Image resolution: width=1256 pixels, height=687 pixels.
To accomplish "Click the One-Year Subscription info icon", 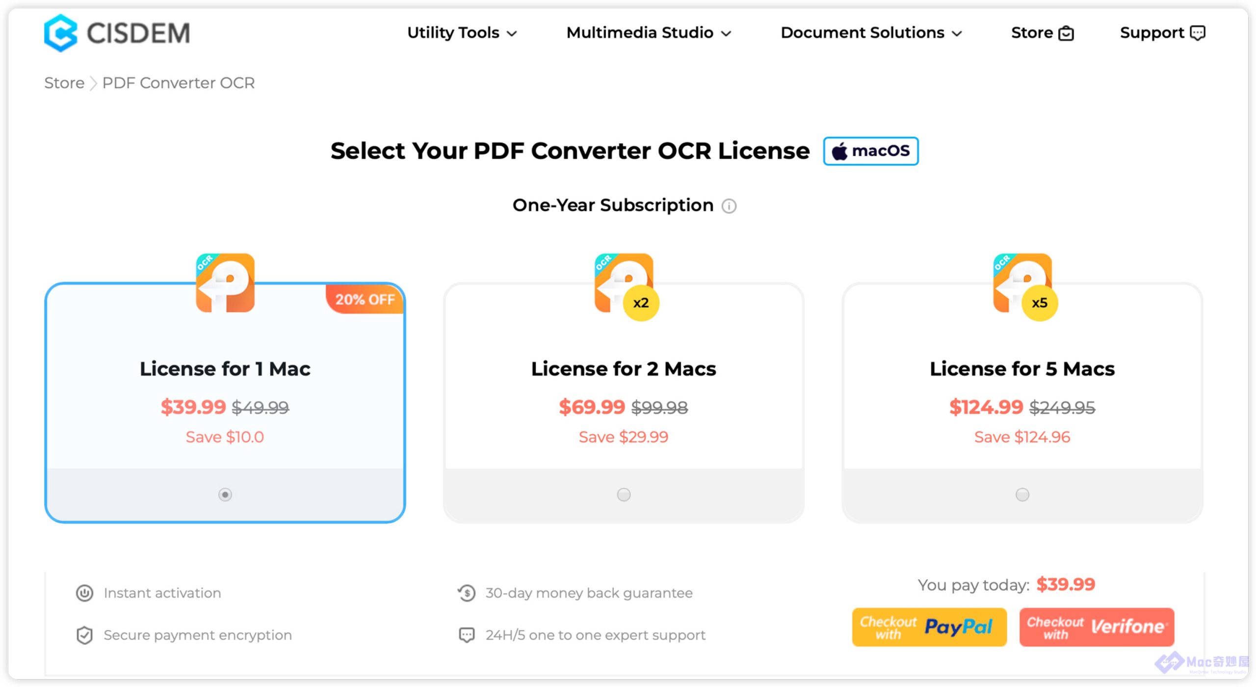I will pos(729,206).
